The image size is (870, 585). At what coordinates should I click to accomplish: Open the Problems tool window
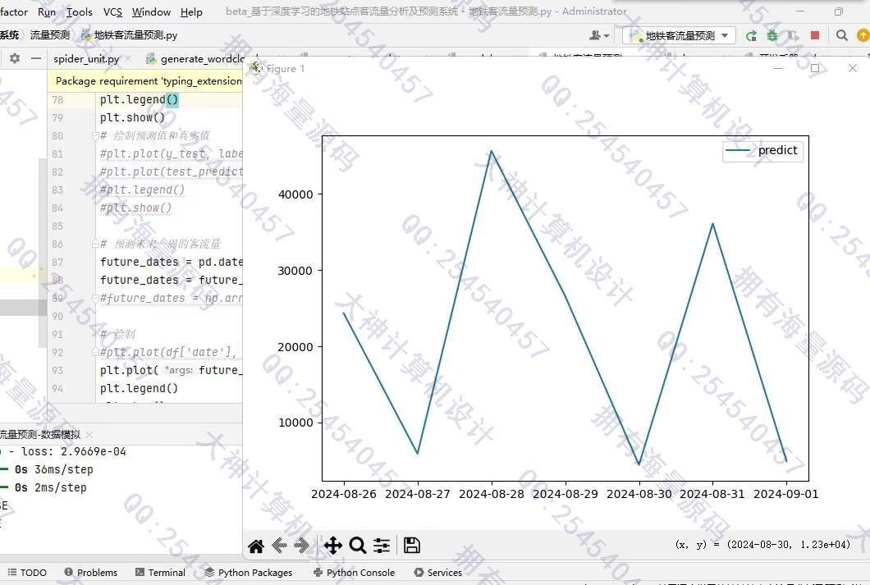click(x=91, y=572)
